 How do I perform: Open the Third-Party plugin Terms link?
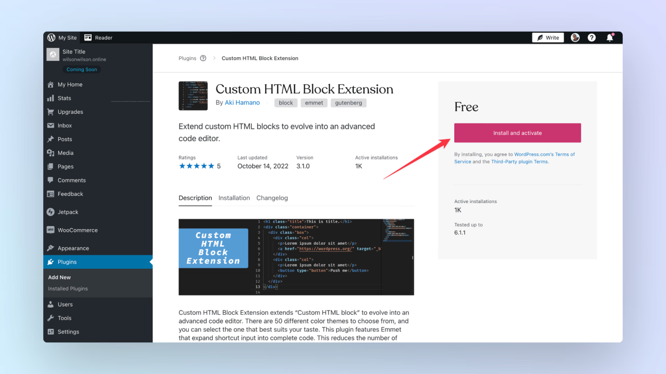tap(519, 162)
